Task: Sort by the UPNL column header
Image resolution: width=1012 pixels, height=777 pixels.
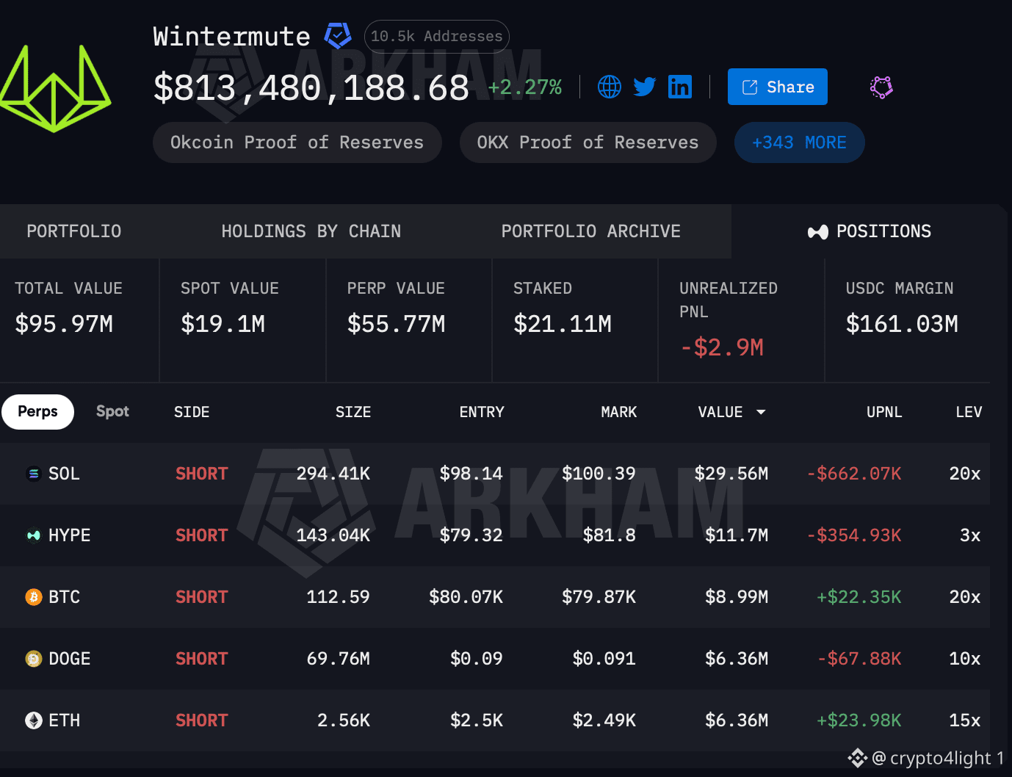Action: (x=884, y=412)
